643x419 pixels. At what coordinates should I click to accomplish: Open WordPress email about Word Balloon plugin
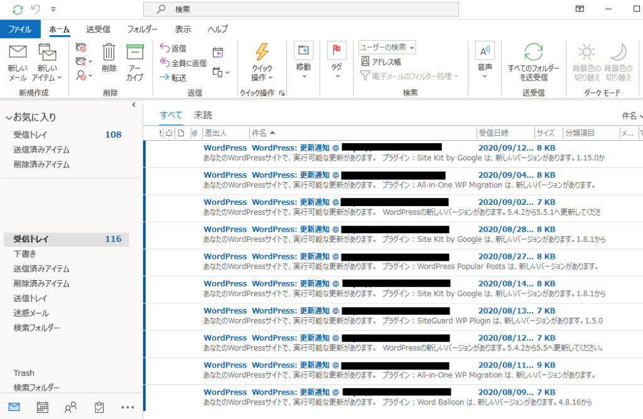pos(394,397)
